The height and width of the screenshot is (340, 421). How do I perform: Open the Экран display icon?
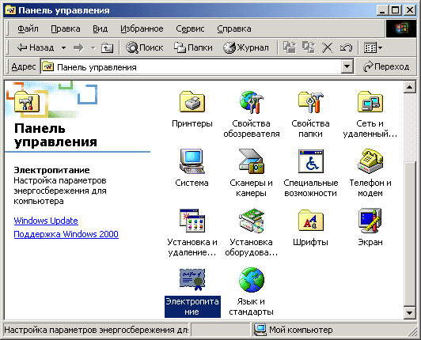[x=370, y=221]
